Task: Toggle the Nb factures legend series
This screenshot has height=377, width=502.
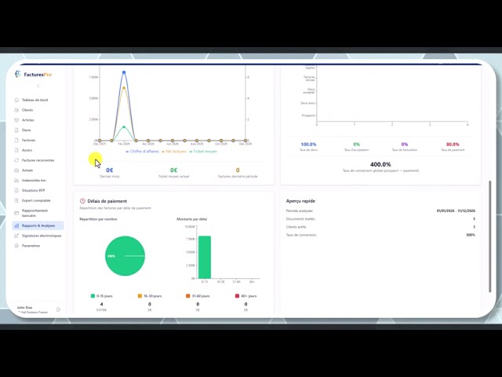Action: pos(174,152)
